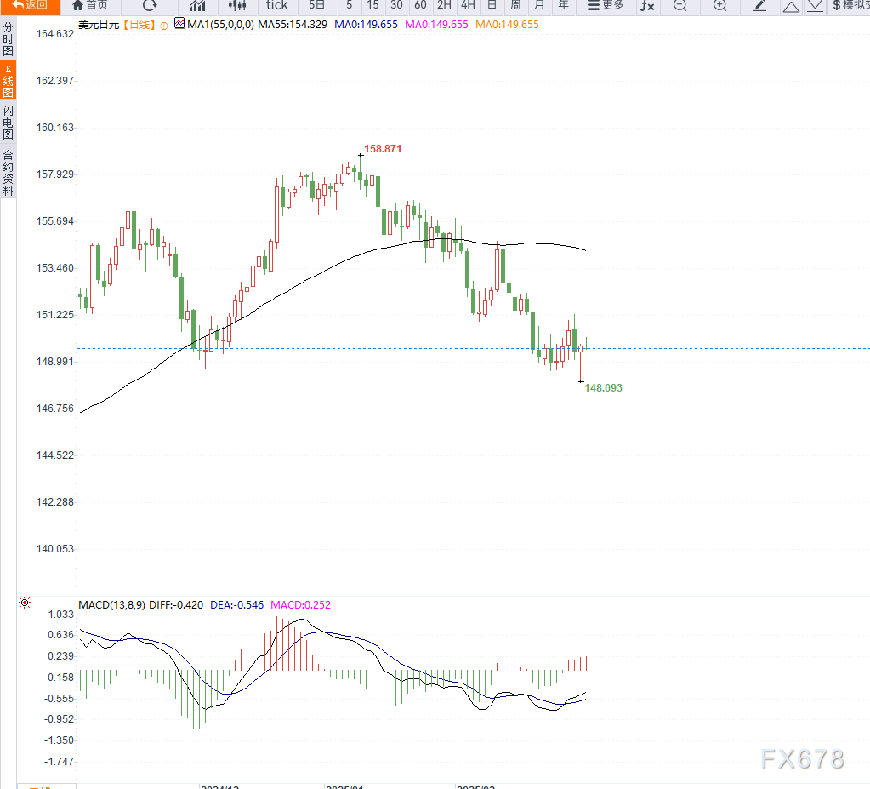The width and height of the screenshot is (870, 789).
Task: Click the 148.093 low price label
Action: [x=604, y=388]
